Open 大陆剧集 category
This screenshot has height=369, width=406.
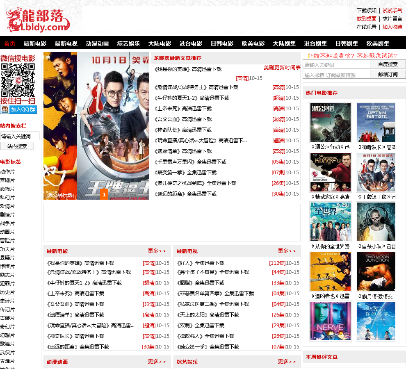coord(284,43)
